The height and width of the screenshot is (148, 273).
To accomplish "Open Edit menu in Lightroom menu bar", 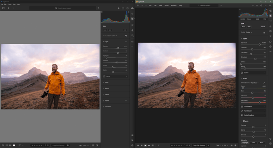I will tap(6, 4).
